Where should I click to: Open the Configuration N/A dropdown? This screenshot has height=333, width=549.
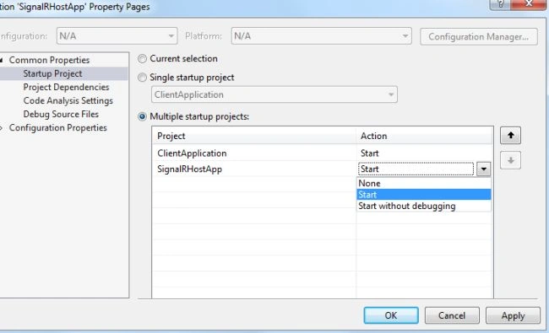(117, 36)
